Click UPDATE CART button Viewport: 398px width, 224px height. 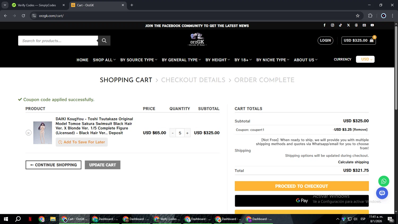pyautogui.click(x=102, y=165)
